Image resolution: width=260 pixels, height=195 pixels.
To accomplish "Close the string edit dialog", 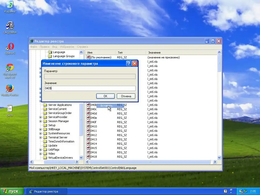I will click(x=135, y=63).
